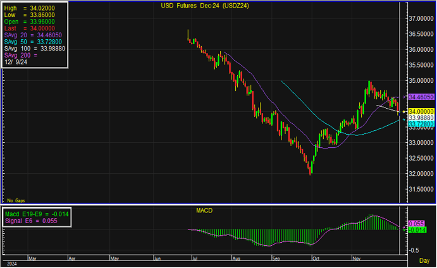Click the 12/9/24 date in the legend
Viewport: 437px width, 268px height.
[17, 63]
